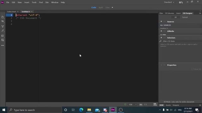Open the File Management arrows icon
This screenshot has height=113, width=202.
pyautogui.click(x=3, y=21)
